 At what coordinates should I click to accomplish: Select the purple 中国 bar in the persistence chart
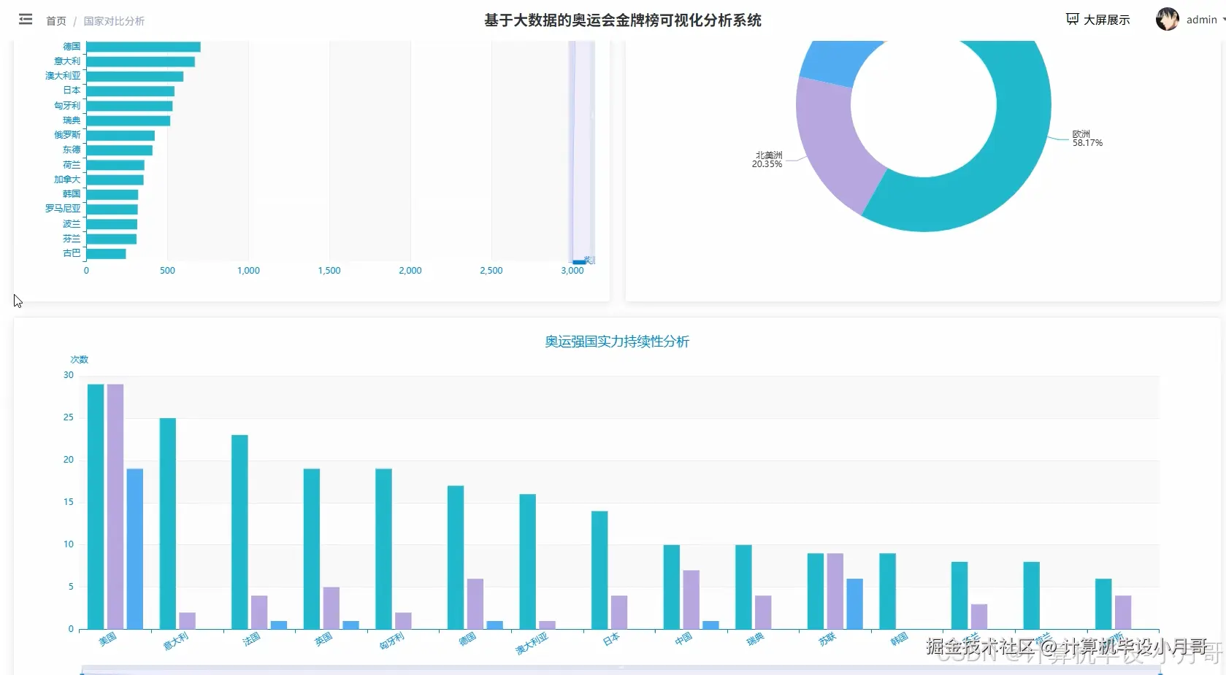(x=691, y=599)
